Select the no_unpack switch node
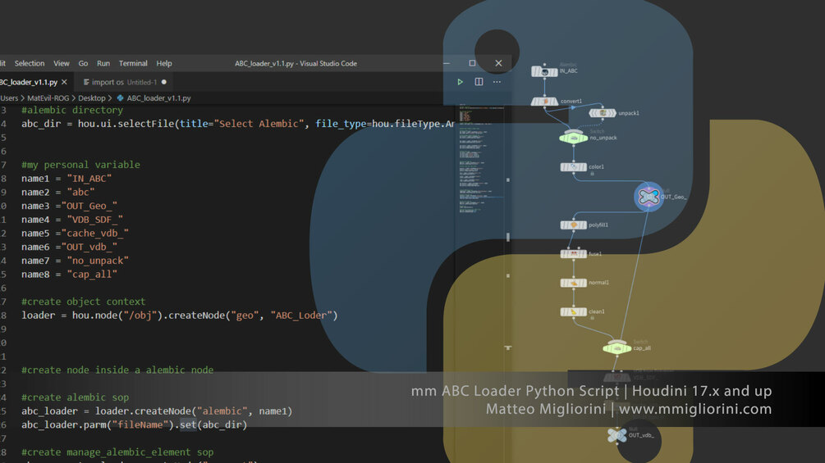This screenshot has width=825, height=463. (574, 138)
